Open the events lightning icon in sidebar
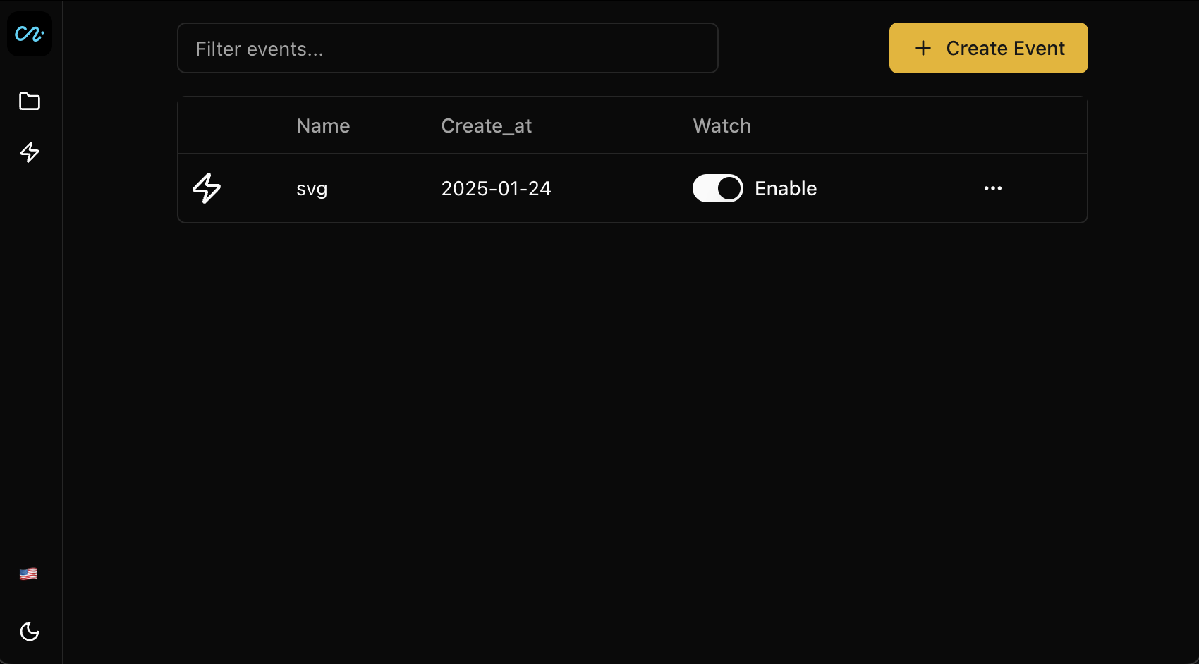1199x664 pixels. pos(30,152)
